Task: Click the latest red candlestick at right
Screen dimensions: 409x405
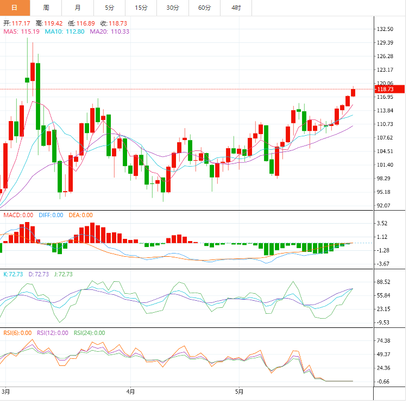Action: pos(353,93)
